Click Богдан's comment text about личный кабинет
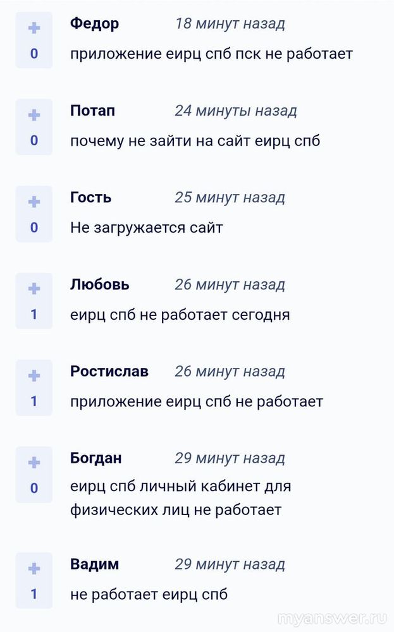The height and width of the screenshot is (632, 394). 180,498
